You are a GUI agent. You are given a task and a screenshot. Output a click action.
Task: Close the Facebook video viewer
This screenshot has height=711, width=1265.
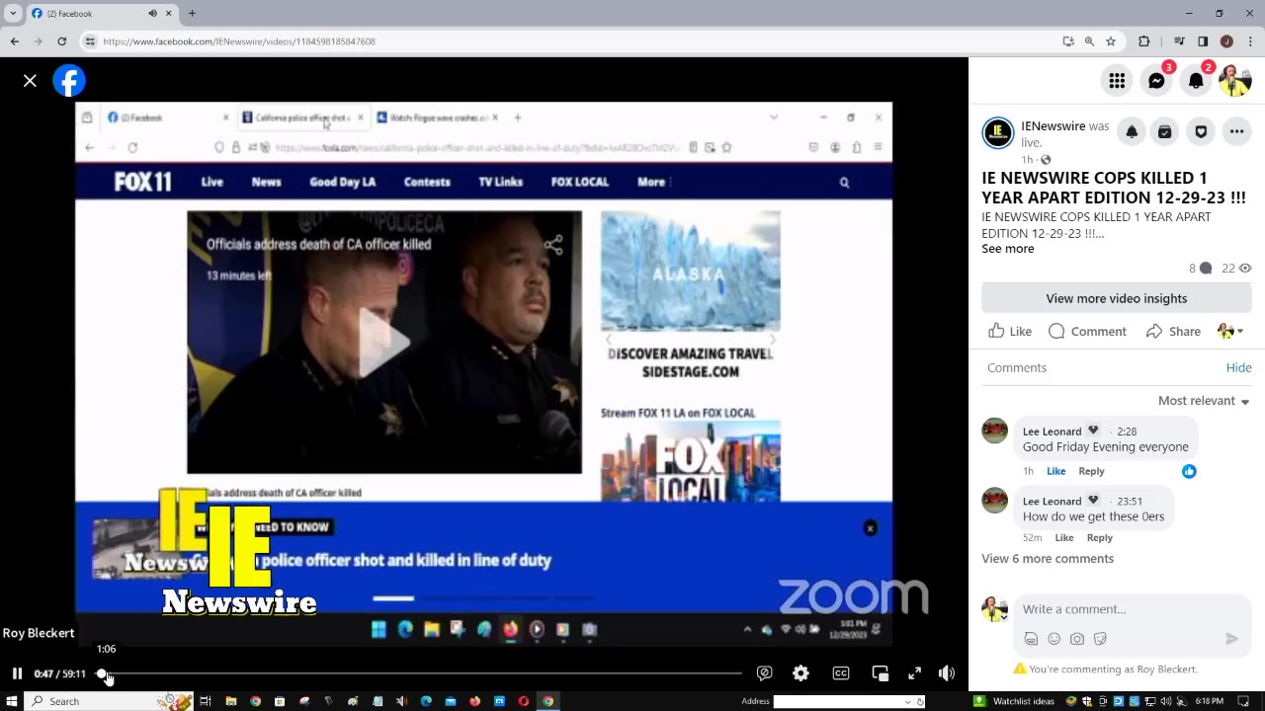[x=30, y=81]
